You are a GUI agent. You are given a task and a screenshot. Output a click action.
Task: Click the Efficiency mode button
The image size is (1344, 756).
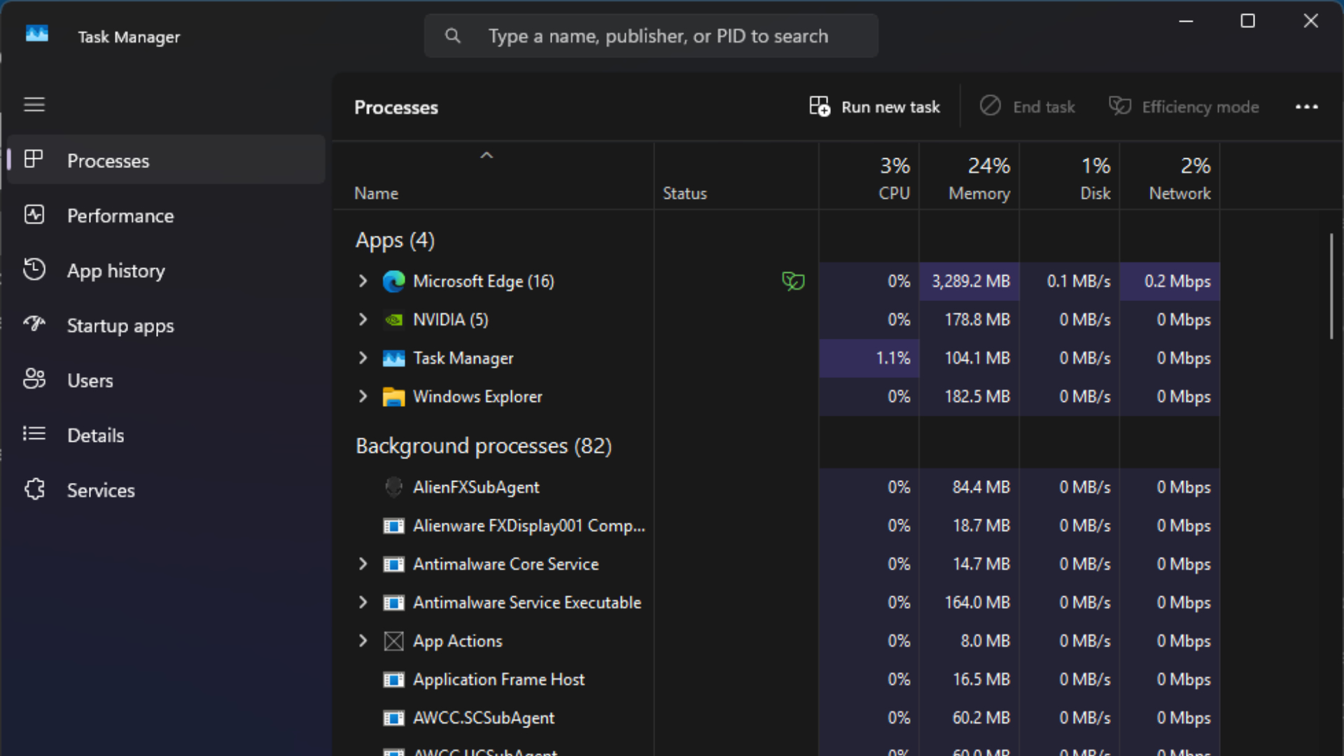pos(1184,106)
